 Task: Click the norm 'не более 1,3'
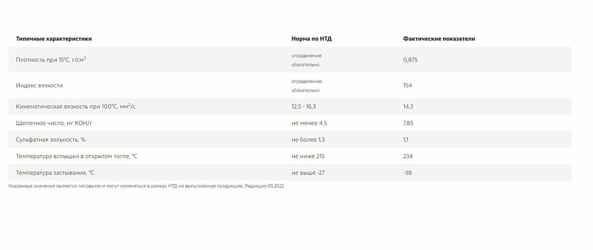pyautogui.click(x=308, y=140)
